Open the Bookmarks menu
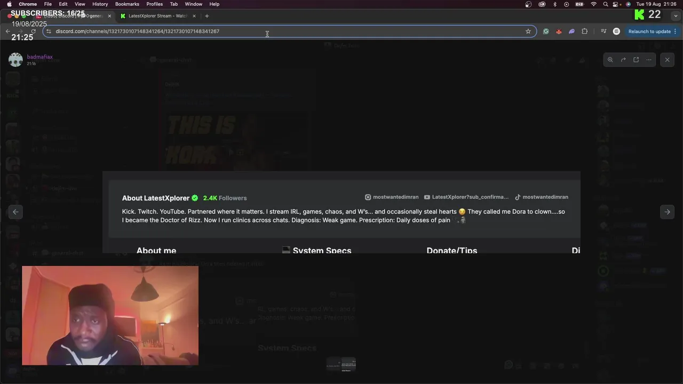The width and height of the screenshot is (683, 384). pyautogui.click(x=127, y=4)
